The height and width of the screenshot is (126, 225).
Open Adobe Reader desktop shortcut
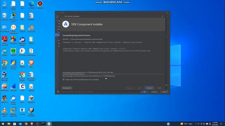point(5,41)
